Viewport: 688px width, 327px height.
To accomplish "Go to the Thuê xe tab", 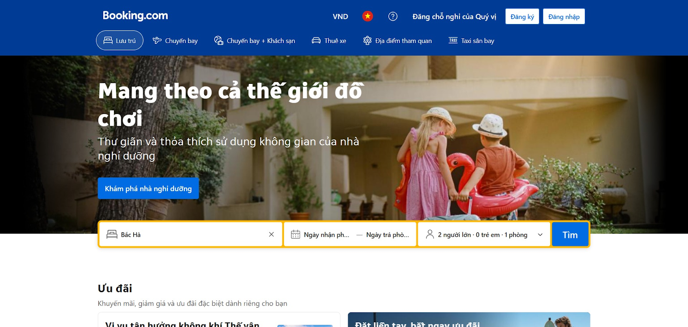I will (329, 40).
